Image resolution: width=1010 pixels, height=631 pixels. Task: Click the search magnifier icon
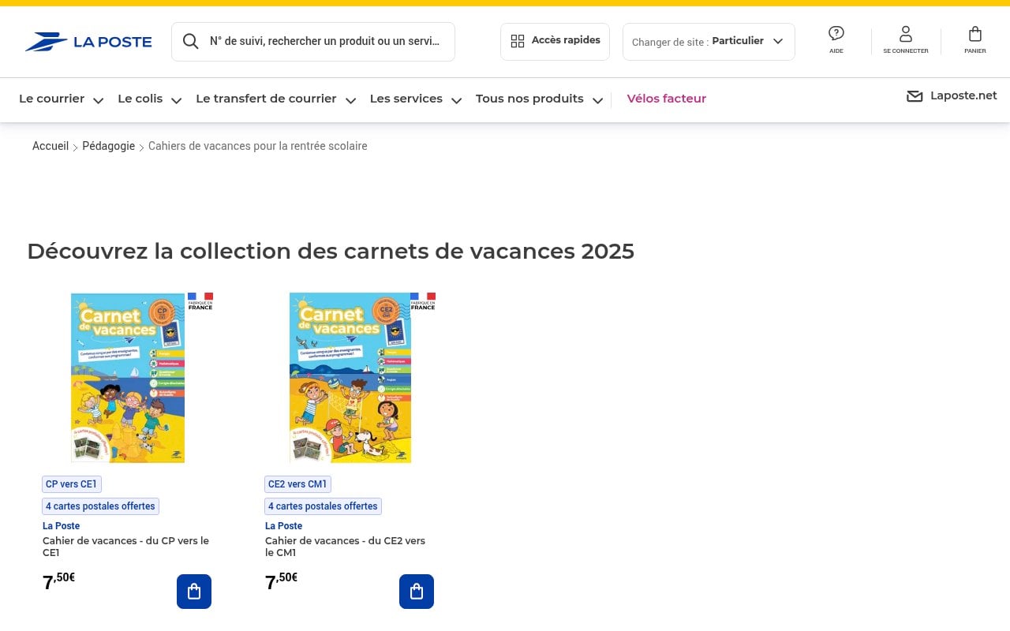[190, 42]
